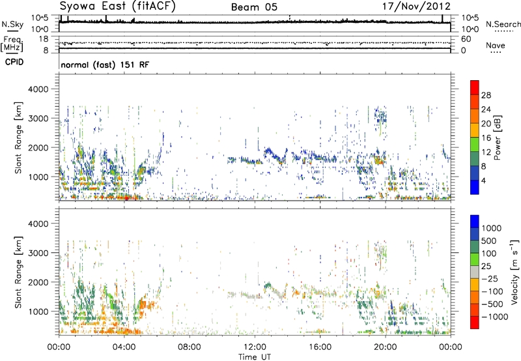The image size is (521, 361).
Task: Click the "CPID" row label
Action: pos(14,62)
